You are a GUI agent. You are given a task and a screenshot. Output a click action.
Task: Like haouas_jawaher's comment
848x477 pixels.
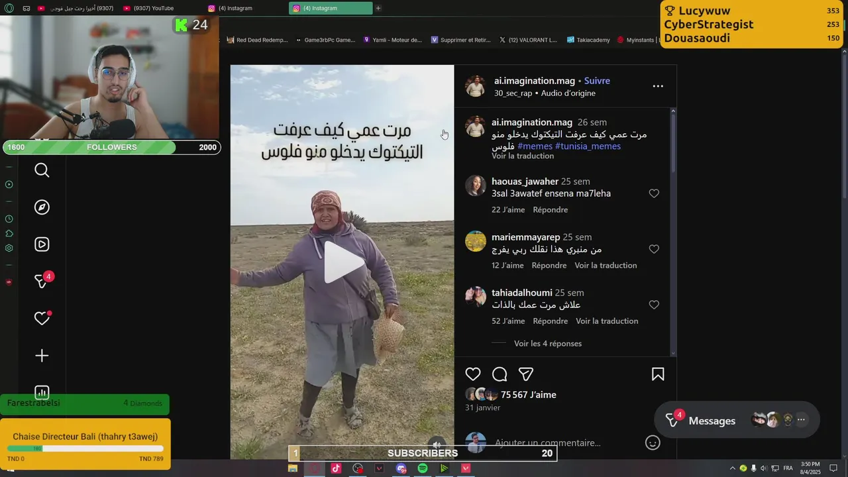click(x=654, y=193)
